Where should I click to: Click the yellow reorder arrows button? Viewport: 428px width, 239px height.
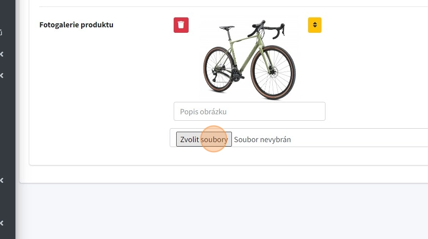tap(315, 25)
